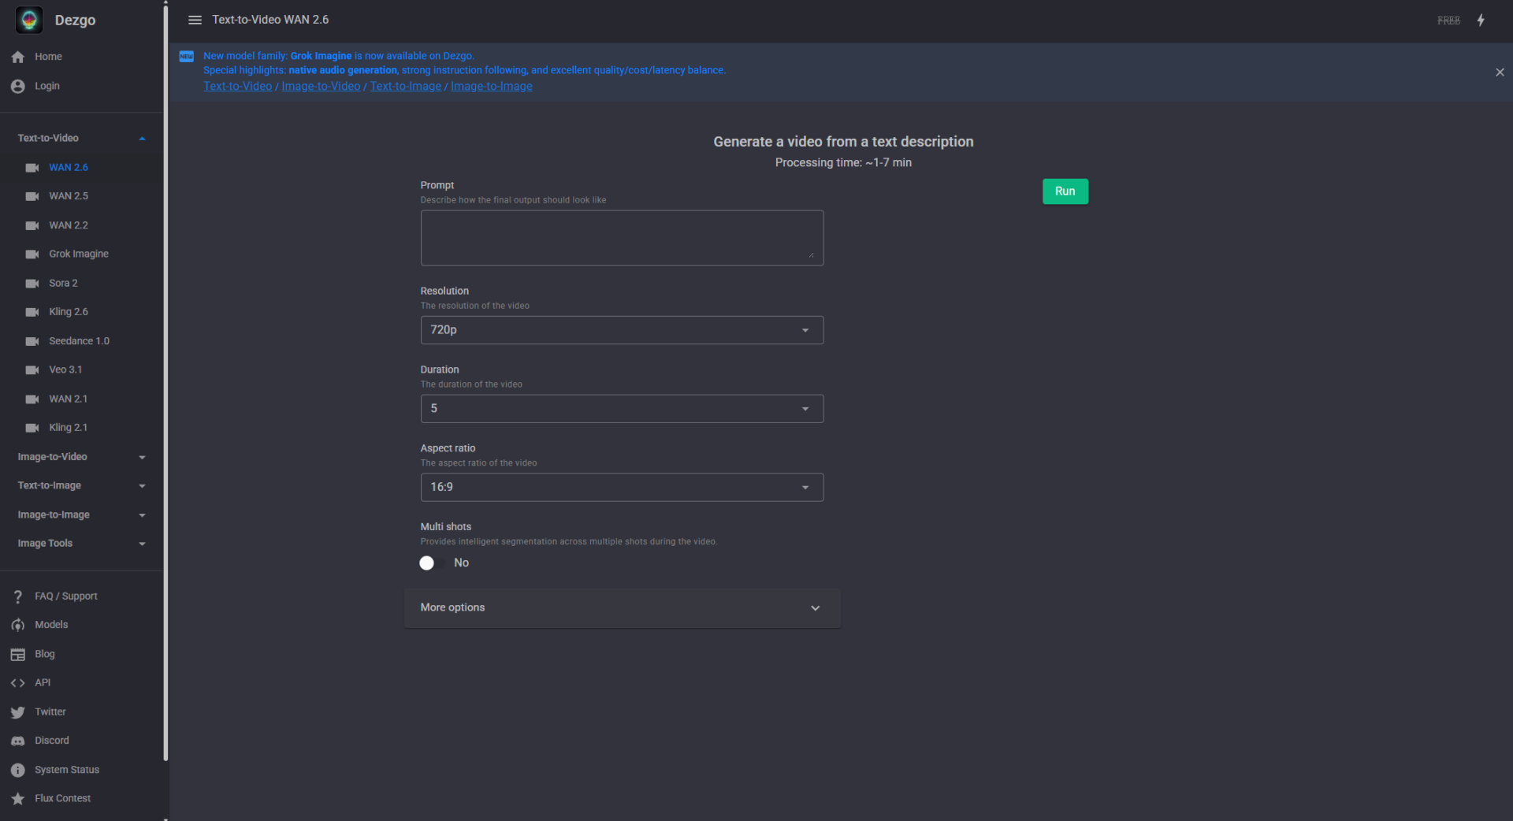Follow the Image-to-Image link in banner
Viewport: 1513px width, 821px height.
coord(491,86)
